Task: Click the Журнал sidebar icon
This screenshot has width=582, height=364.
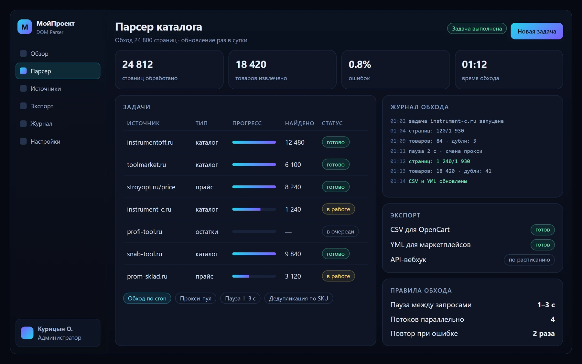Action: (23, 124)
